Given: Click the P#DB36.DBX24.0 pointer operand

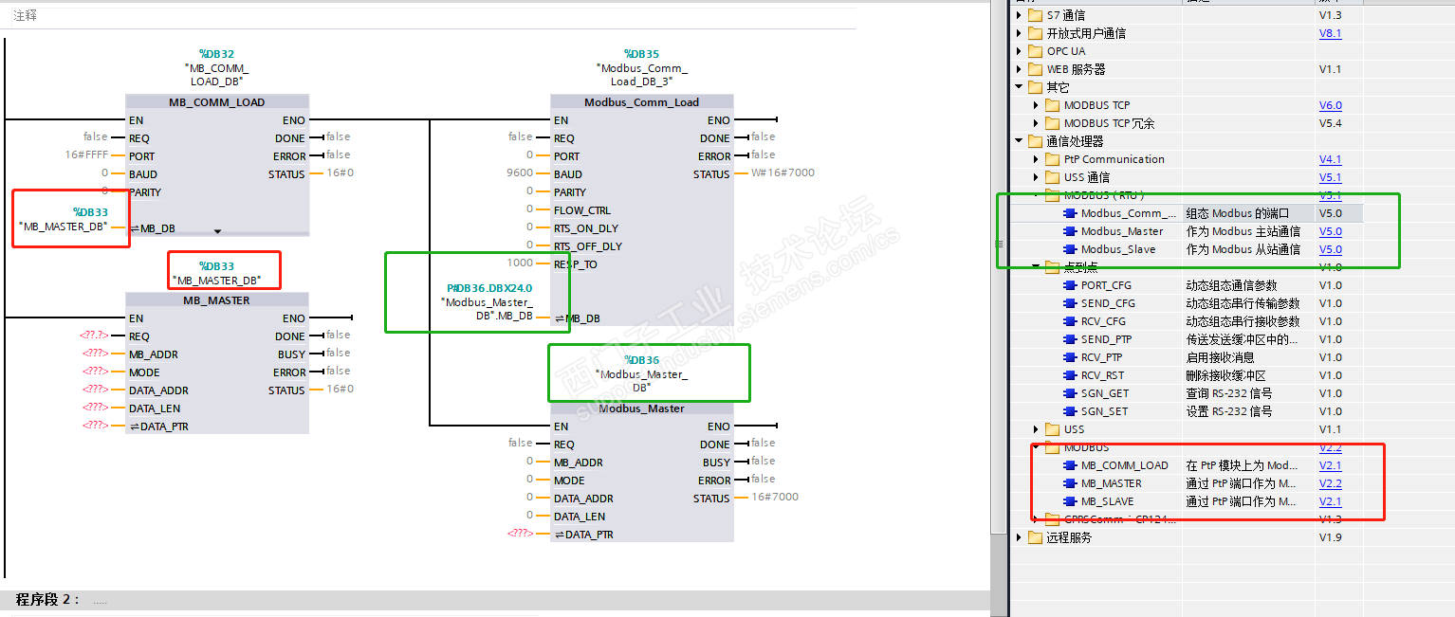Looking at the screenshot, I should (489, 287).
